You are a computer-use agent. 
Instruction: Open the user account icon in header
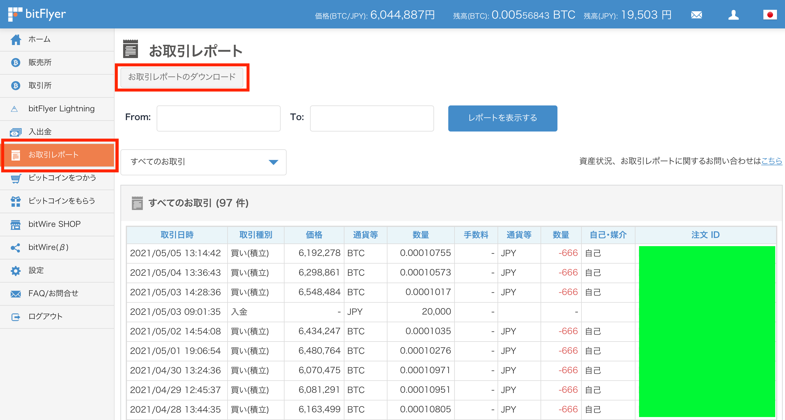[x=734, y=14]
